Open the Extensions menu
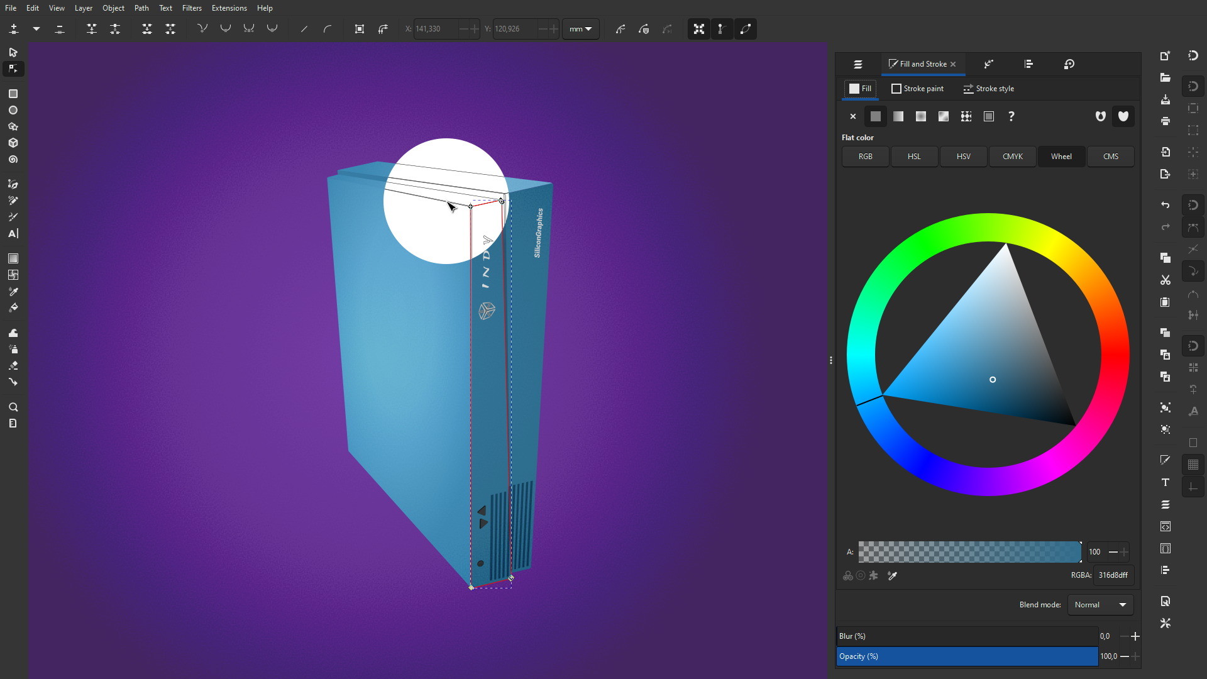Image resolution: width=1207 pixels, height=679 pixels. (229, 8)
